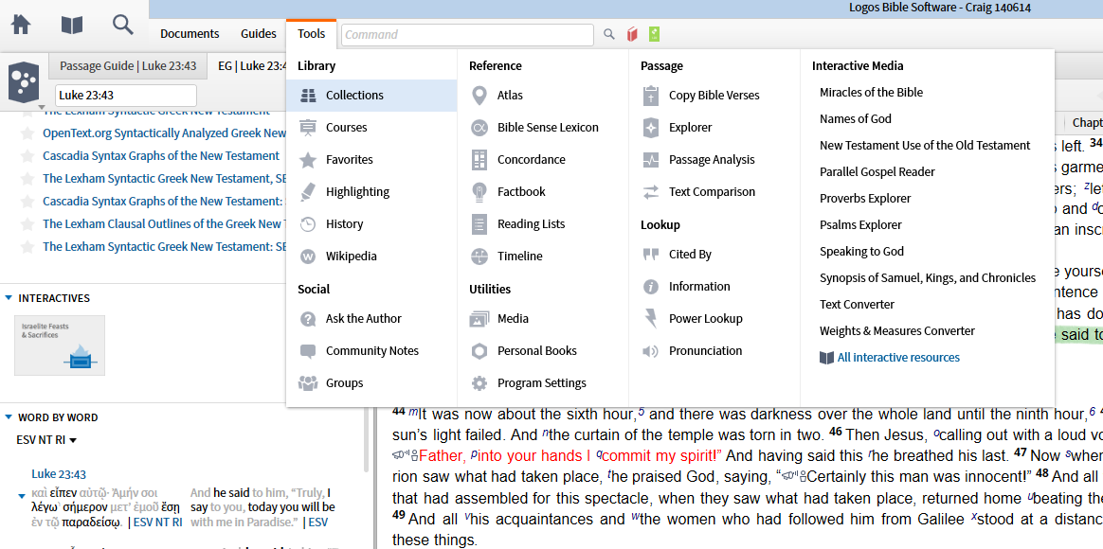Open Cascadia Syntax Graphs of the New Testament link
Image resolution: width=1103 pixels, height=549 pixels.
(x=161, y=156)
